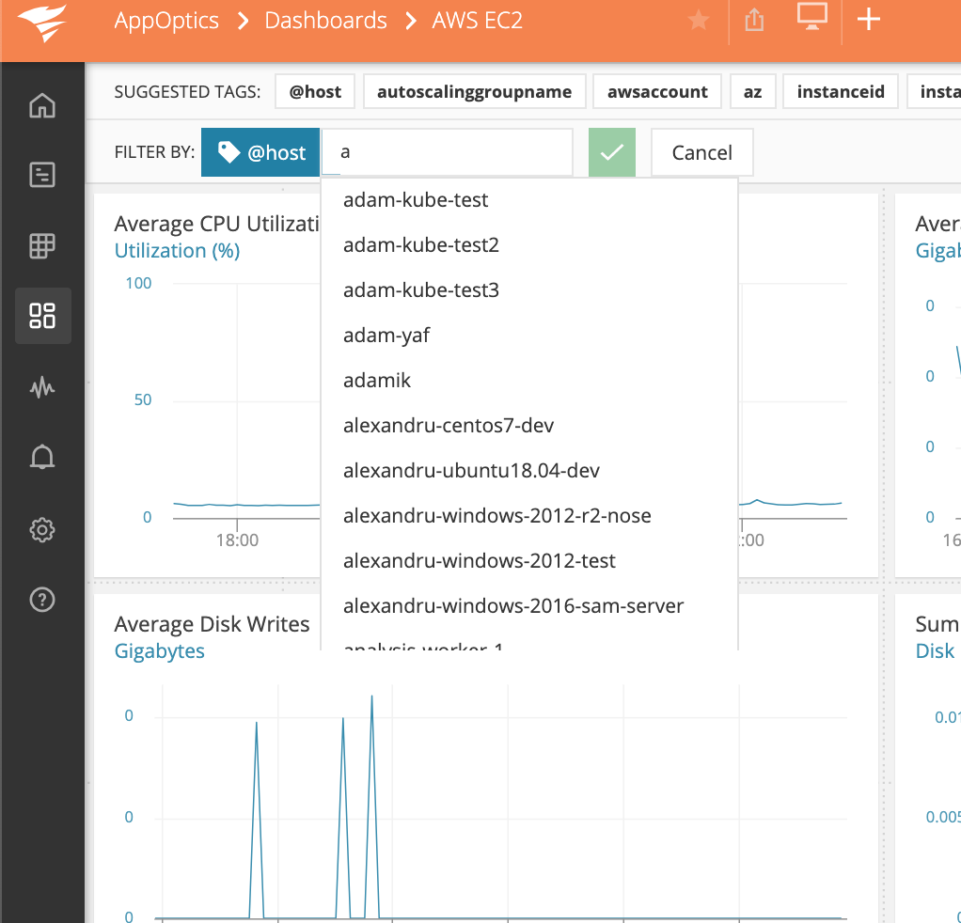
Task: Open the live monitoring waveform icon
Action: (42, 386)
